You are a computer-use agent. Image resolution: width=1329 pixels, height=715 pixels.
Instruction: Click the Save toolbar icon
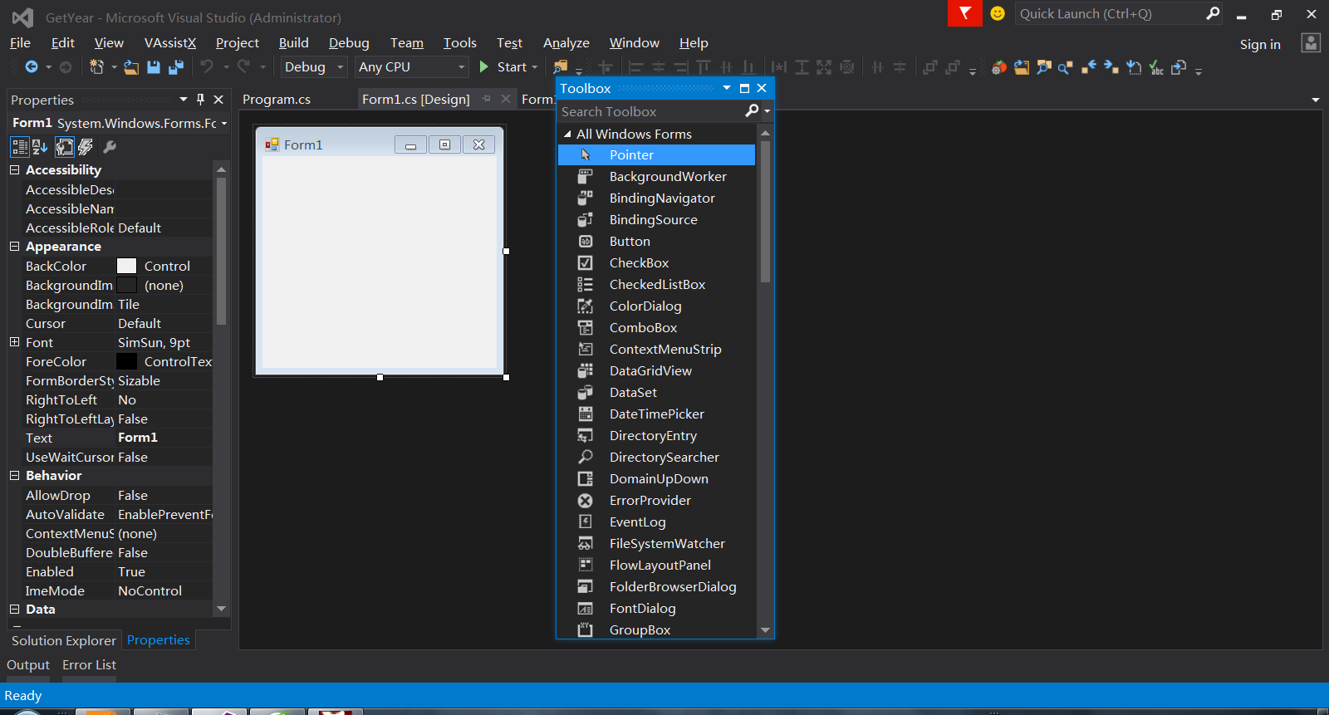click(x=154, y=66)
